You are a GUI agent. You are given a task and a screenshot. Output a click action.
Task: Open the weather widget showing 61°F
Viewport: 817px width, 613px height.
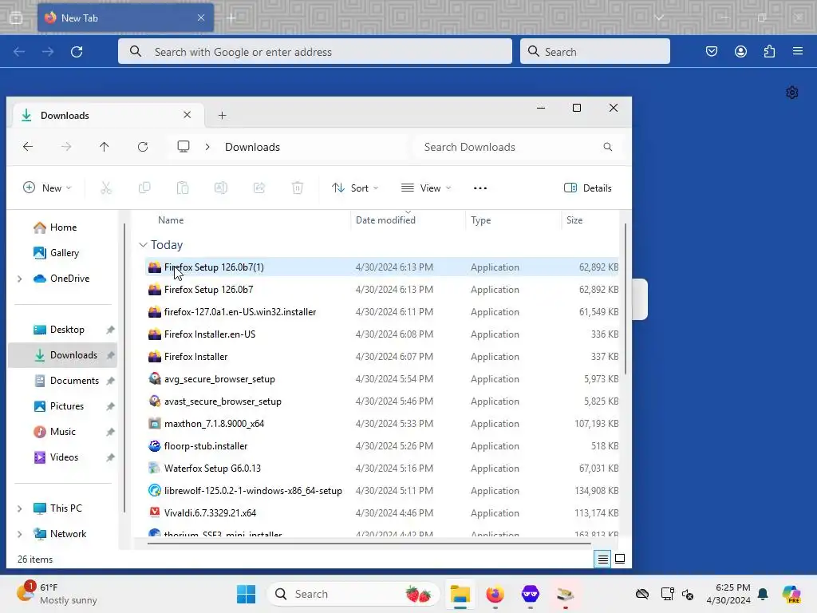pos(57,594)
